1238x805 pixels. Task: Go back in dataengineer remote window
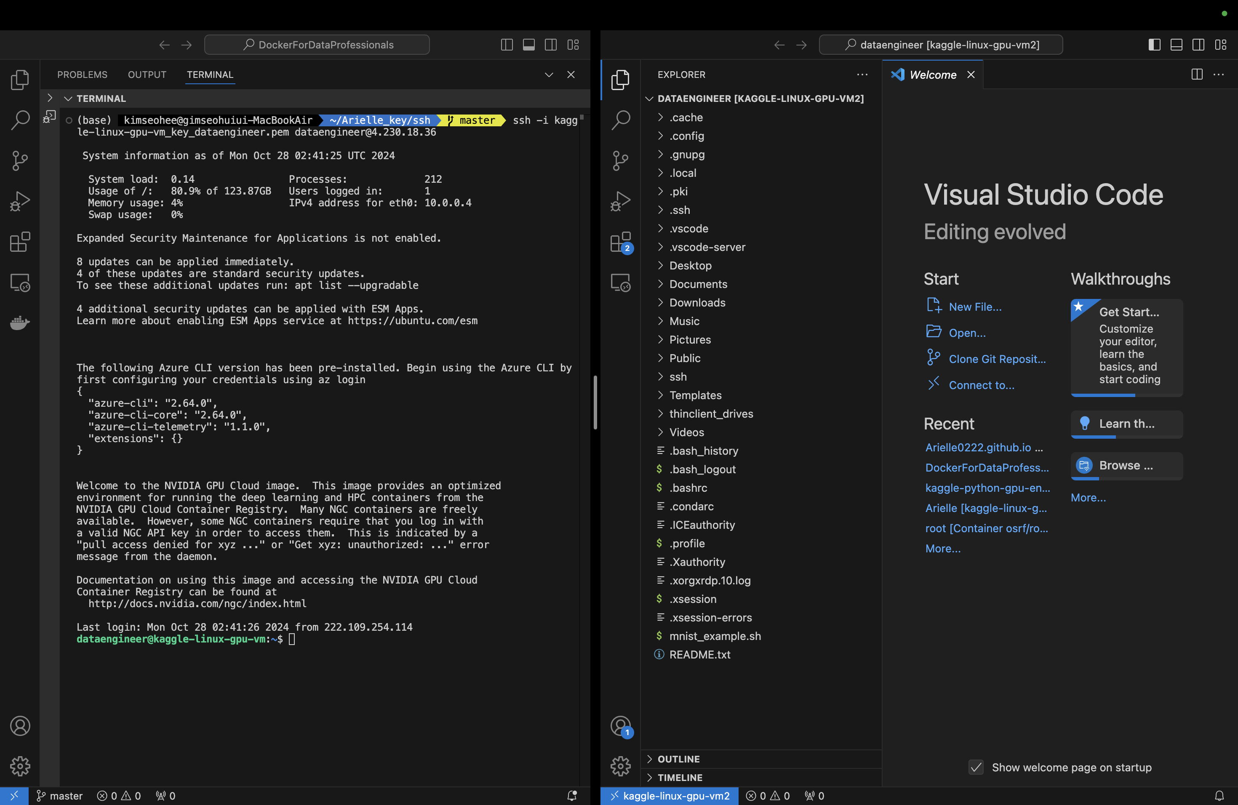pos(779,45)
